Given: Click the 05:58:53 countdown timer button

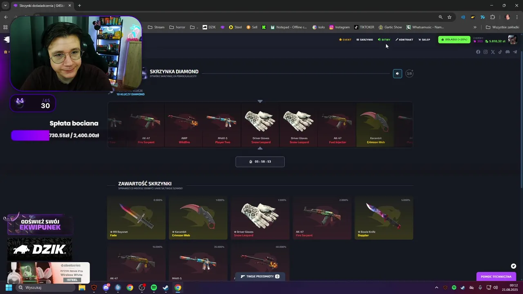Looking at the screenshot, I should click(x=260, y=162).
